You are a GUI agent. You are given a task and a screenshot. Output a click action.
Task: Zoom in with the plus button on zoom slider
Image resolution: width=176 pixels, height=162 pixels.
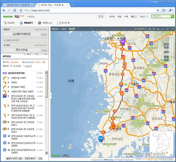(171, 37)
